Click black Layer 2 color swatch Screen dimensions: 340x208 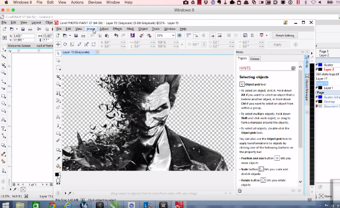tap(320, 69)
